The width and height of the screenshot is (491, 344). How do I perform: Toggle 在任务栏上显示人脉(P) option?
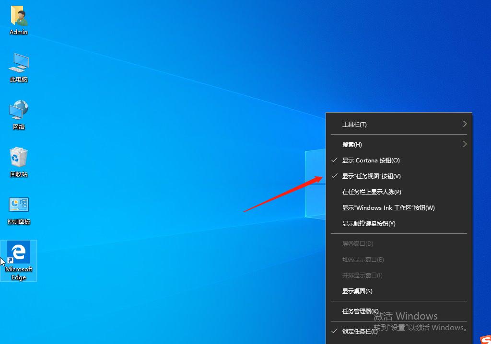tap(398, 192)
